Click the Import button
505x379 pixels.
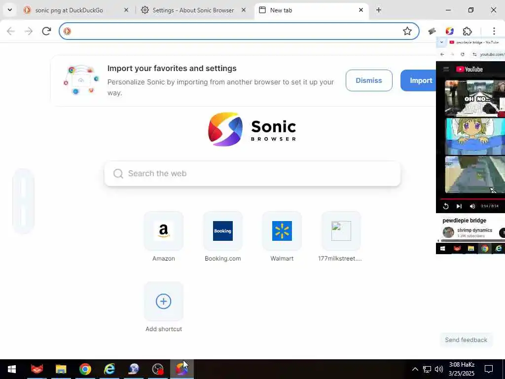(419, 80)
